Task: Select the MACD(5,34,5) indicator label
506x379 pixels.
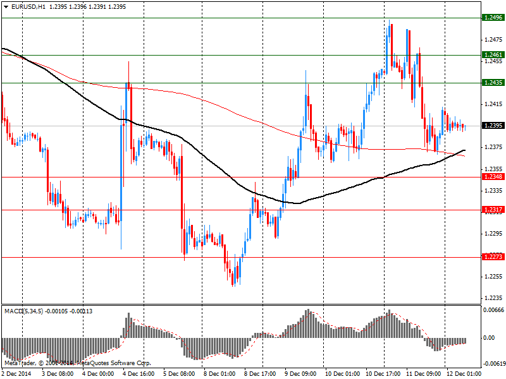Action: [x=24, y=311]
